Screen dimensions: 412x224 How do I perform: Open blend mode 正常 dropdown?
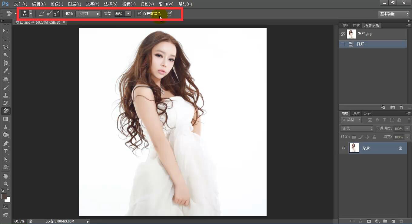click(357, 129)
